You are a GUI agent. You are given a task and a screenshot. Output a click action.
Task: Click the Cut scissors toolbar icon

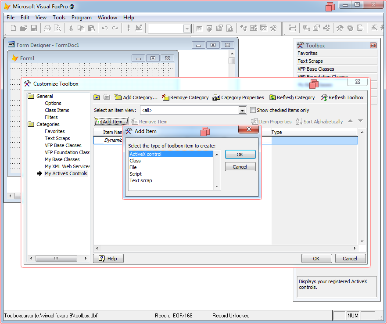(71, 28)
